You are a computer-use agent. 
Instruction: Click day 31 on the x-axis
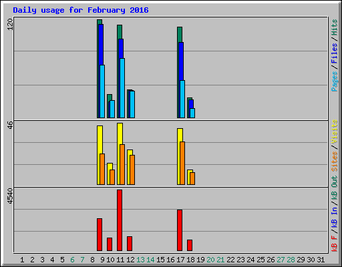(x=321, y=260)
